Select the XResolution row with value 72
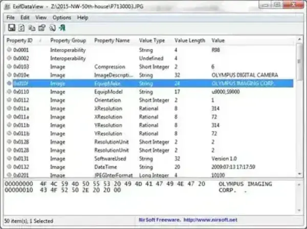Screen dimensions: 307x229 [x=150, y=117]
